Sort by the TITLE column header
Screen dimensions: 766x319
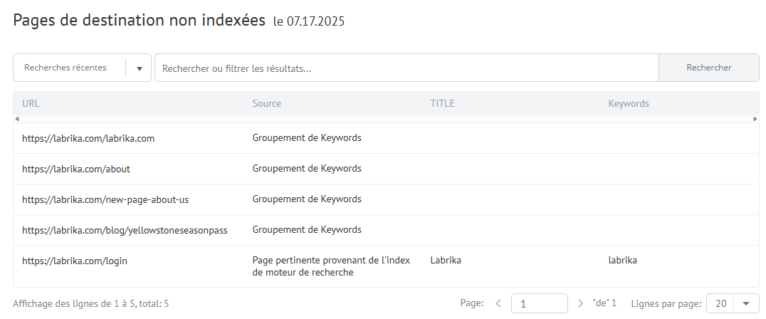442,103
